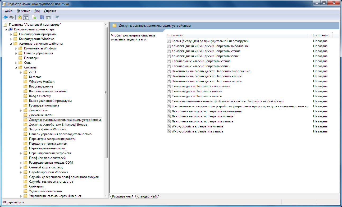The width and height of the screenshot is (342, 207).
Task: Select Защита файлов Windows in the tree
Action: [48, 129]
